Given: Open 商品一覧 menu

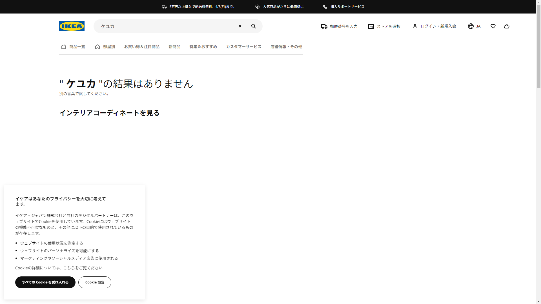Looking at the screenshot, I should tap(73, 47).
